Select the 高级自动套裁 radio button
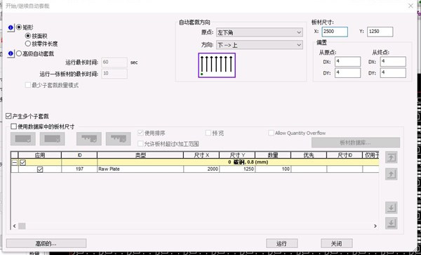The width and height of the screenshot is (421, 255). 19,54
